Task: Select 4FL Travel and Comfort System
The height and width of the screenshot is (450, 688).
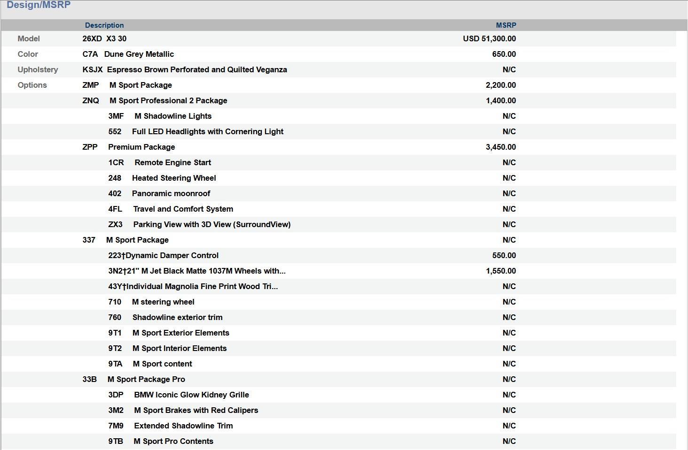Action: [171, 209]
